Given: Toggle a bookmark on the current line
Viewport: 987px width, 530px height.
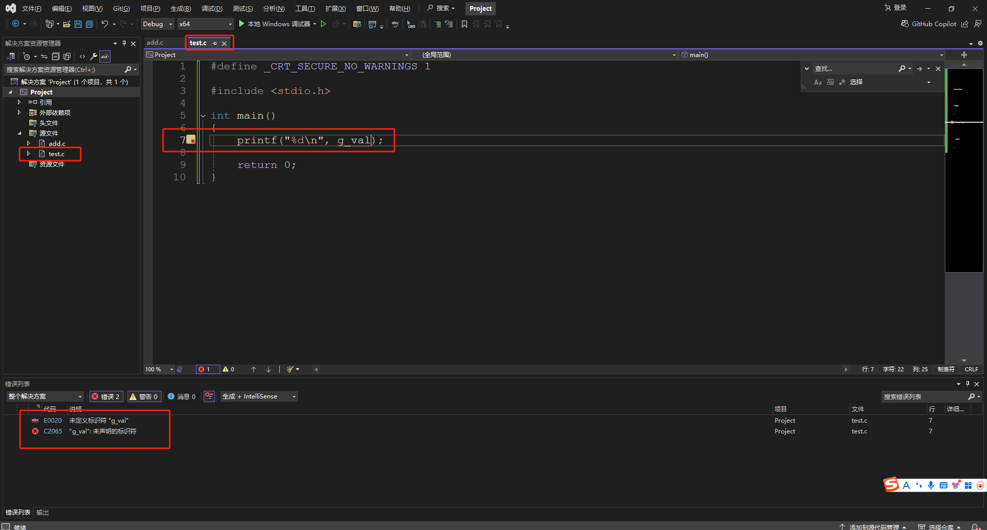Looking at the screenshot, I should pyautogui.click(x=464, y=24).
